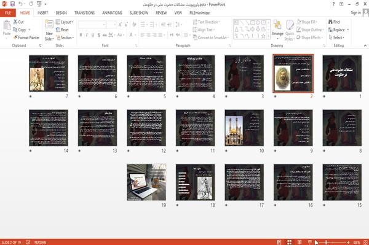Screen dimensions: 369x245
Task: Select slide 2 thumbnail with portrait
Action: click(293, 73)
